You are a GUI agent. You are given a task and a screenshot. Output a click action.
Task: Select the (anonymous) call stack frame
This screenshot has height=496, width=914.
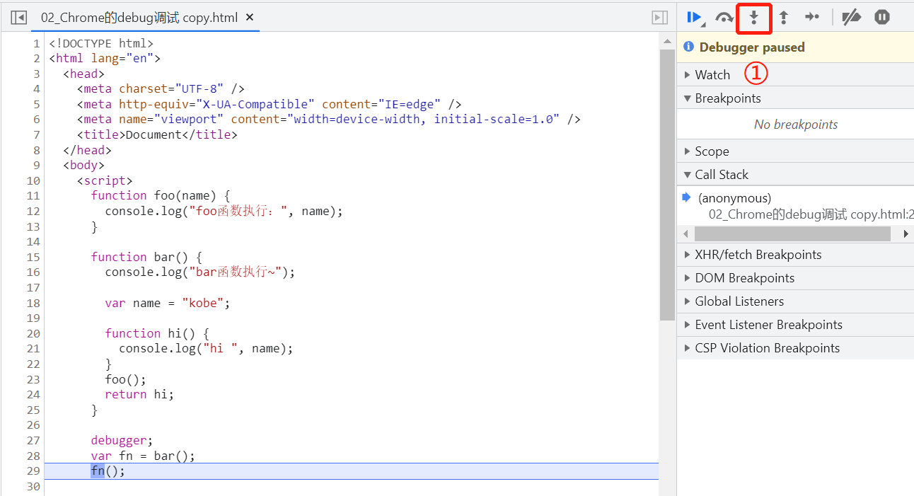point(734,198)
